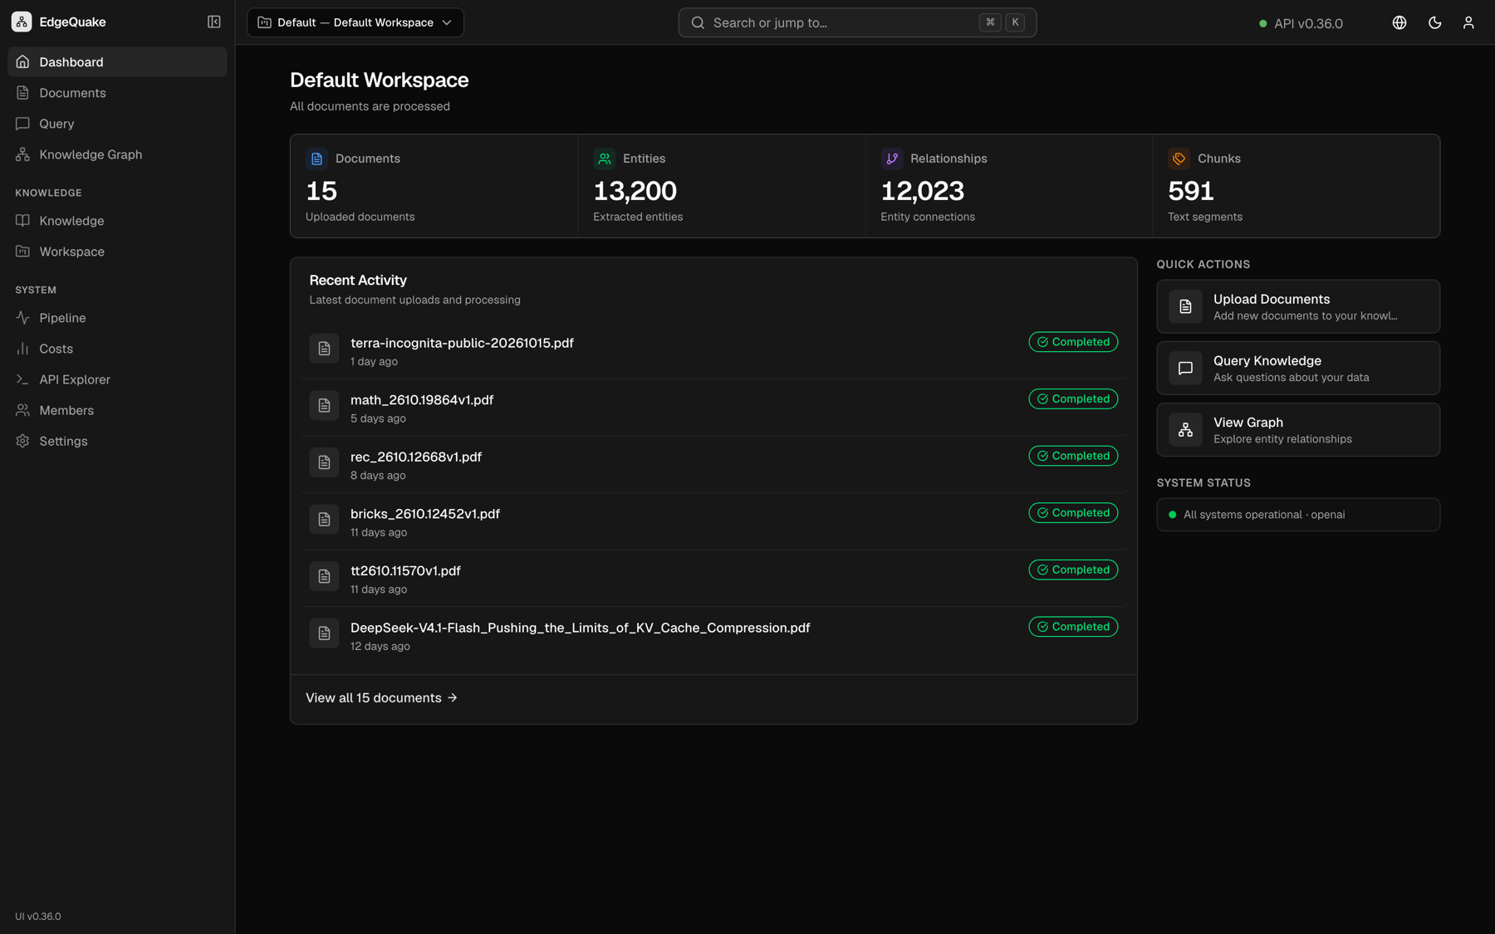Viewport: 1495px width, 934px height.
Task: Click the Documents stat card icon
Action: tap(316, 159)
